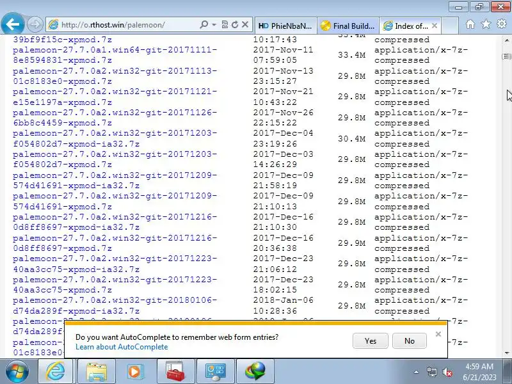Image resolution: width=512 pixels, height=384 pixels.
Task: Select the 2017-Nov-13 23:15:27 date text
Action: [x=283, y=76]
